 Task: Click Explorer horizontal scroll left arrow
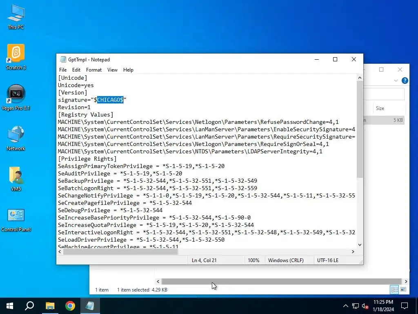tap(158, 281)
